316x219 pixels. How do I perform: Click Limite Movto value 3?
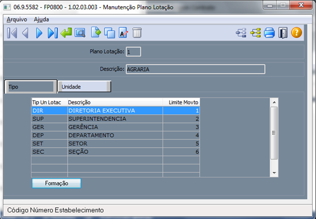181,127
